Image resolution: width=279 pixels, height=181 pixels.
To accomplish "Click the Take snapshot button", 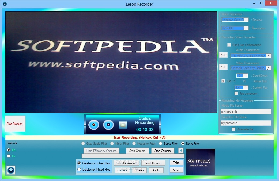I will tap(176, 163).
